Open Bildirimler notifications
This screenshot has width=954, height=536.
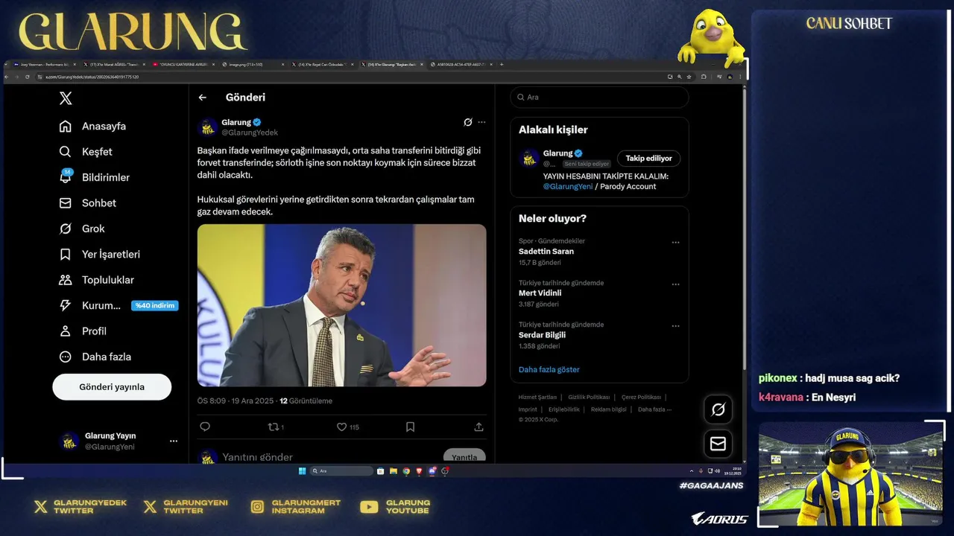tap(94, 177)
